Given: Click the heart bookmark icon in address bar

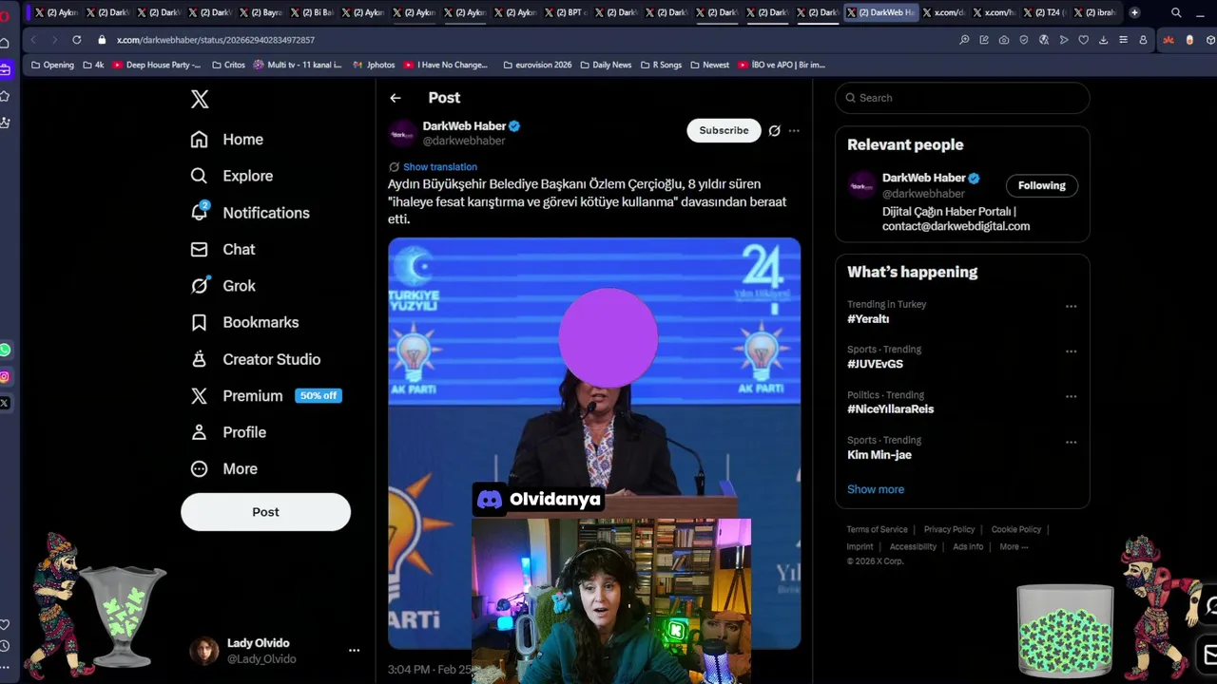Looking at the screenshot, I should 1083,40.
